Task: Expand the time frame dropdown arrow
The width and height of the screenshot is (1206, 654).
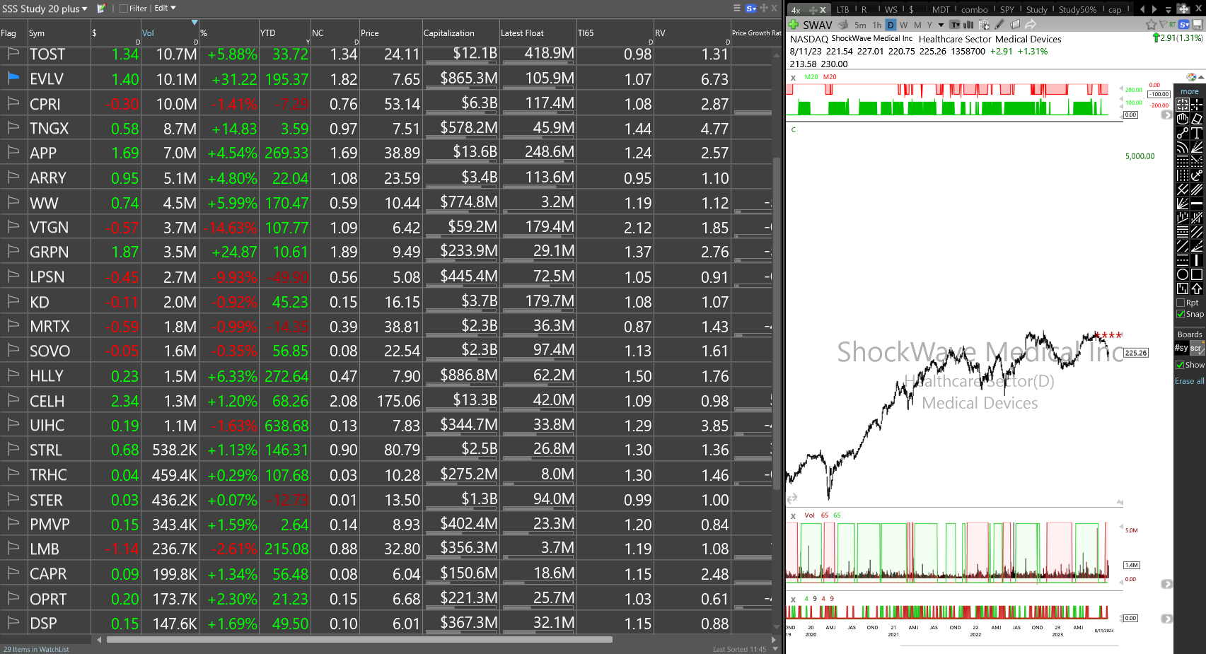Action: [x=941, y=25]
